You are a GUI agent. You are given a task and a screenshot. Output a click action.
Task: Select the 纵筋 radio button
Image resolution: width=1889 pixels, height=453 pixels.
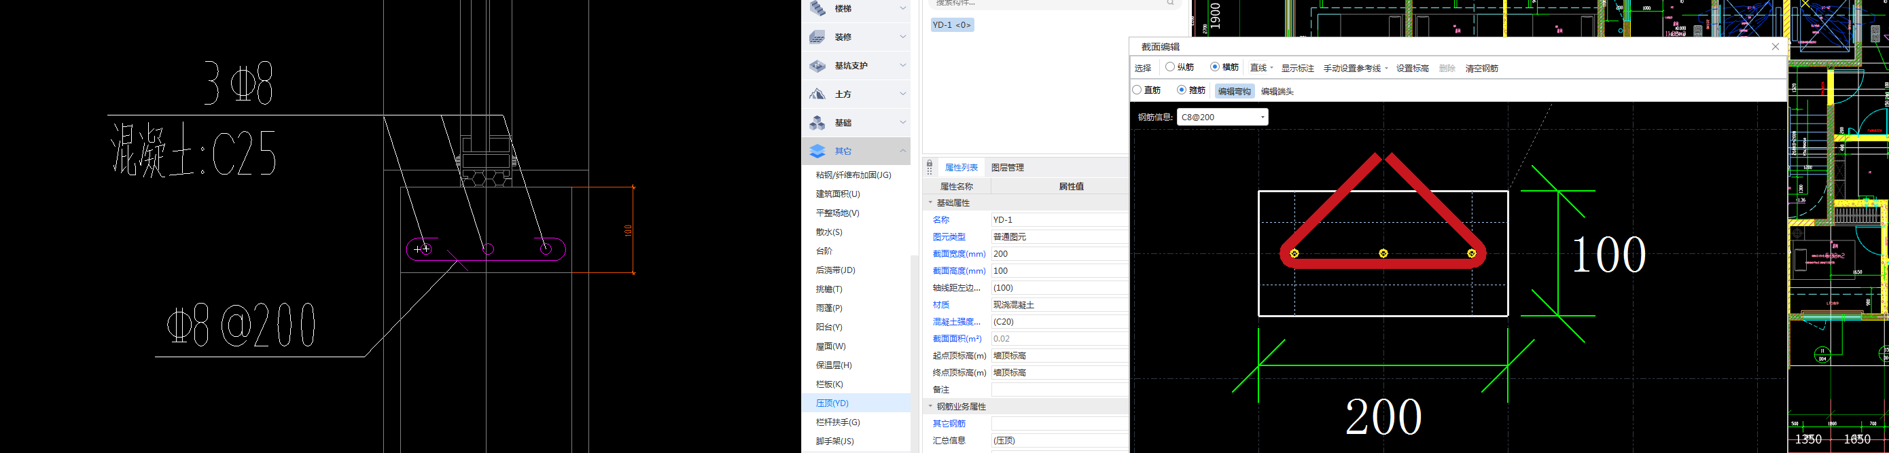click(x=1169, y=67)
